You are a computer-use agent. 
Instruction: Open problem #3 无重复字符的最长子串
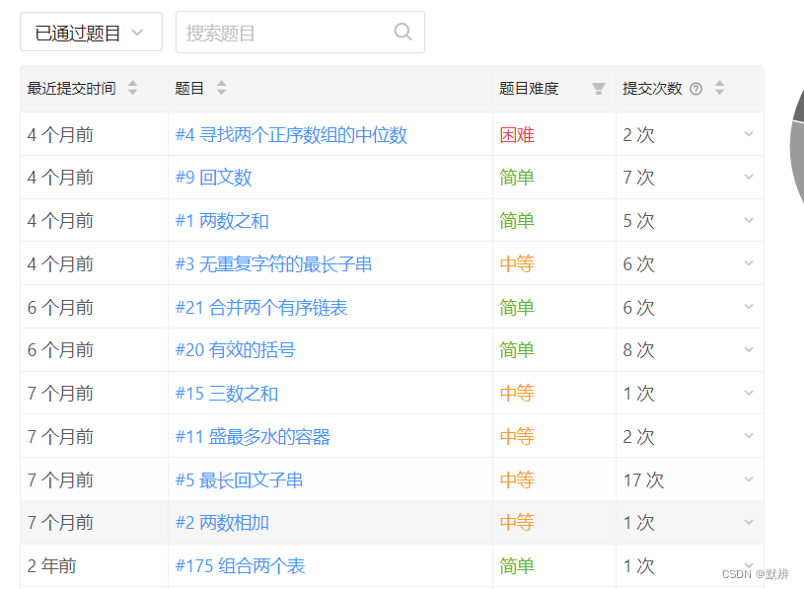[x=273, y=264]
